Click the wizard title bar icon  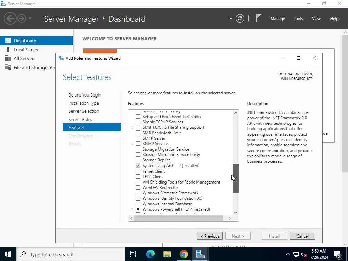[x=61, y=58]
